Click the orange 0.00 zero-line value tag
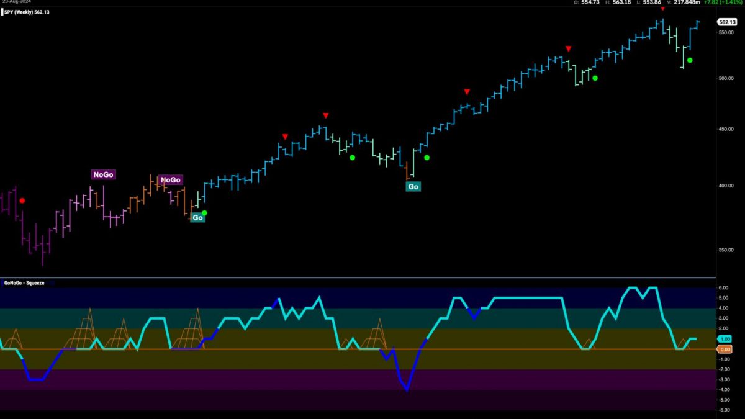 point(724,349)
